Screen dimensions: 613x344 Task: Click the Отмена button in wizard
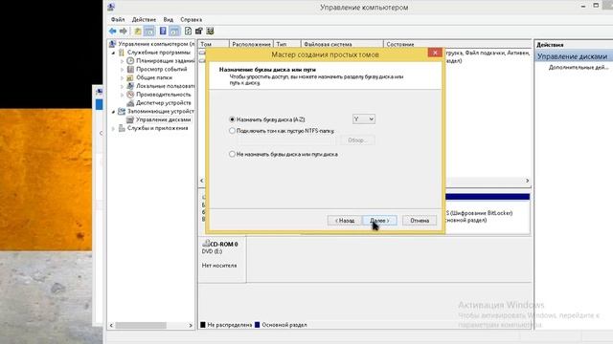coord(420,221)
